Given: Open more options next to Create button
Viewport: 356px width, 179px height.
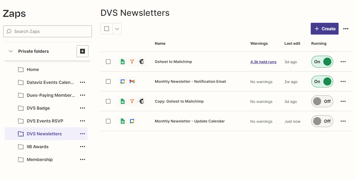Looking at the screenshot, I should click(346, 29).
